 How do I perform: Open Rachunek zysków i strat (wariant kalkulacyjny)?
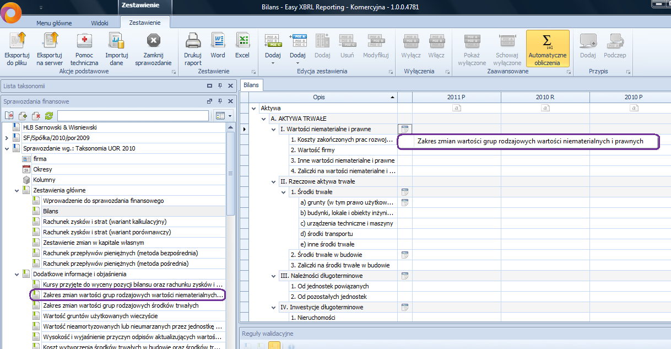105,222
